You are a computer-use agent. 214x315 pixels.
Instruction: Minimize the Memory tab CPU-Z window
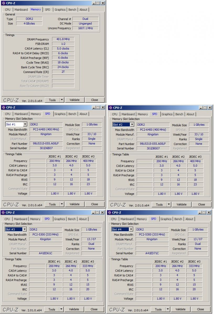94,3
